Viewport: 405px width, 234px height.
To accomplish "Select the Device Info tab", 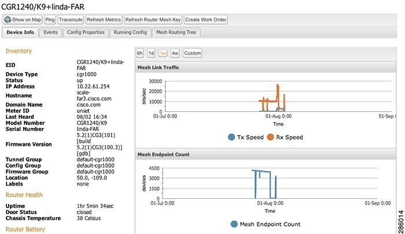I will [x=20, y=32].
